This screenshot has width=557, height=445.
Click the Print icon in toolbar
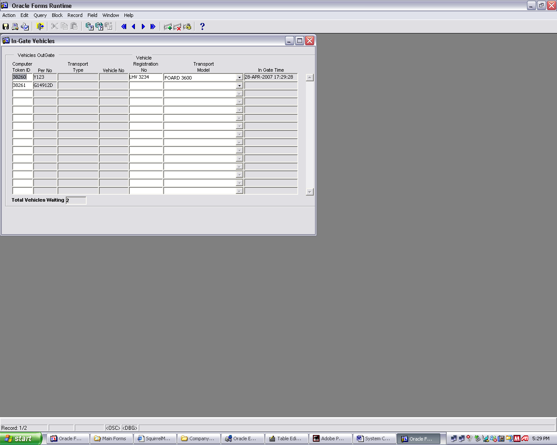click(15, 27)
